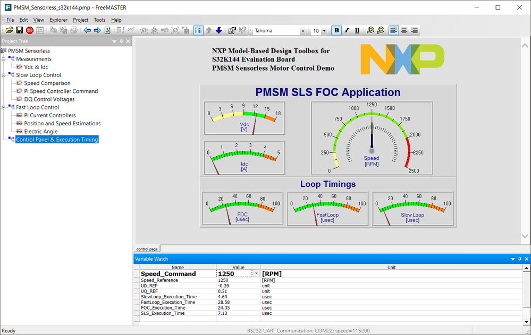Screen dimensions: 531x335
Task: Click the Name column header in Variable Watch
Action: pos(178,268)
